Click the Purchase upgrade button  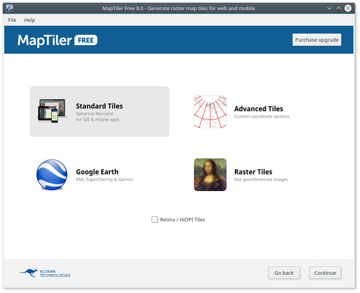pyautogui.click(x=317, y=40)
